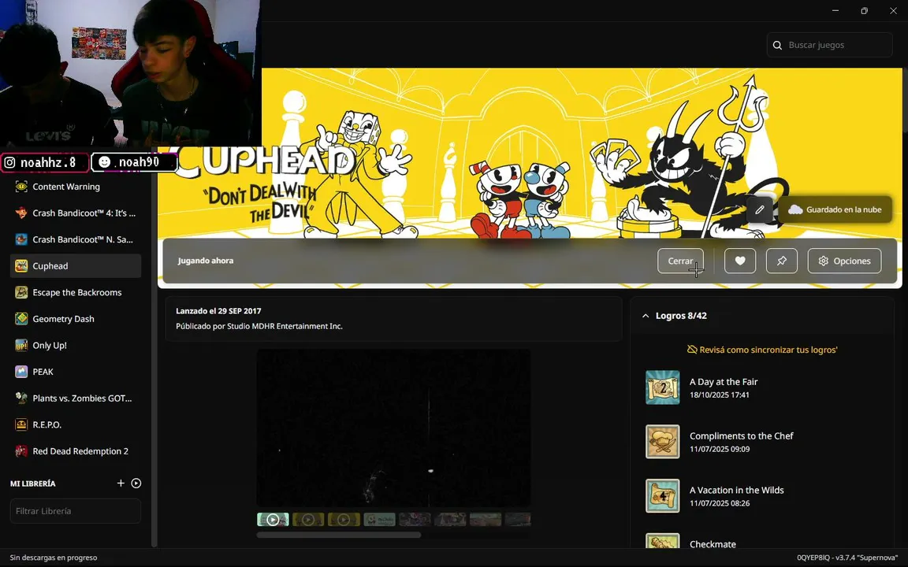Viewport: 908px width, 567px height.
Task: Click 'Lanzado el 29 SEP 2017' text
Action: pos(218,311)
